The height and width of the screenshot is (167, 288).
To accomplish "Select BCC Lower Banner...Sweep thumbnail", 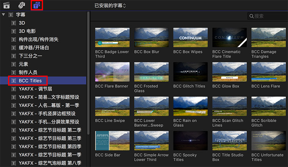I will click(151, 106).
